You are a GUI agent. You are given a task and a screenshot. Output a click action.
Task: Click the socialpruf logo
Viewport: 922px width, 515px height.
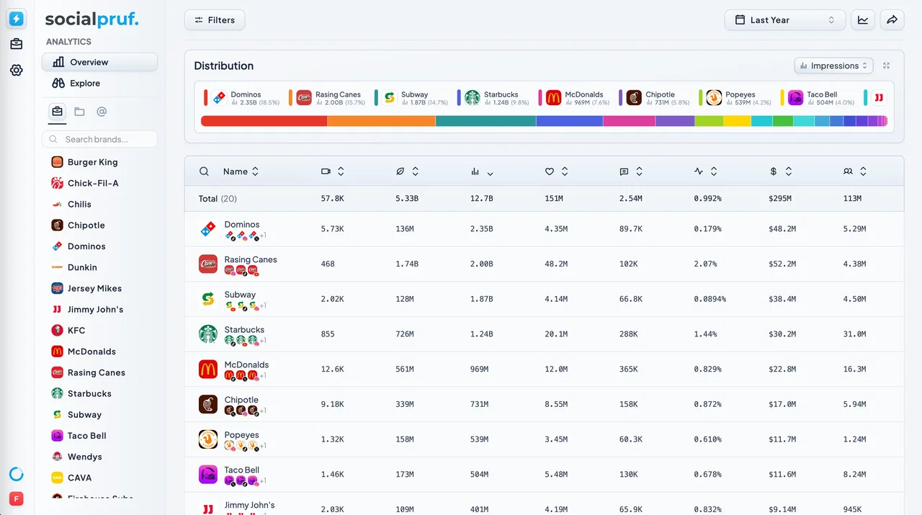click(x=92, y=19)
